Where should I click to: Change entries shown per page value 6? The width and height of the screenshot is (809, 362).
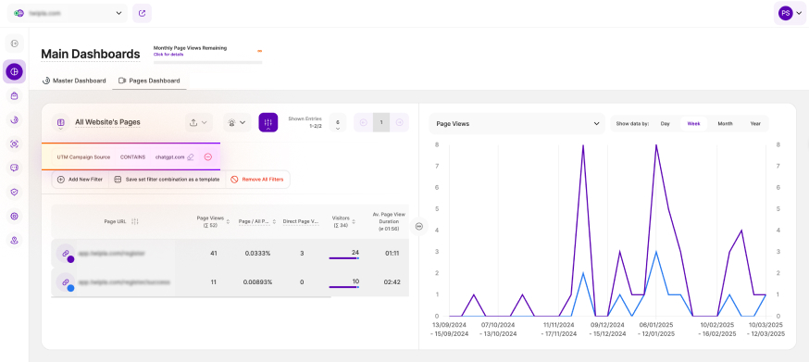[x=338, y=123]
